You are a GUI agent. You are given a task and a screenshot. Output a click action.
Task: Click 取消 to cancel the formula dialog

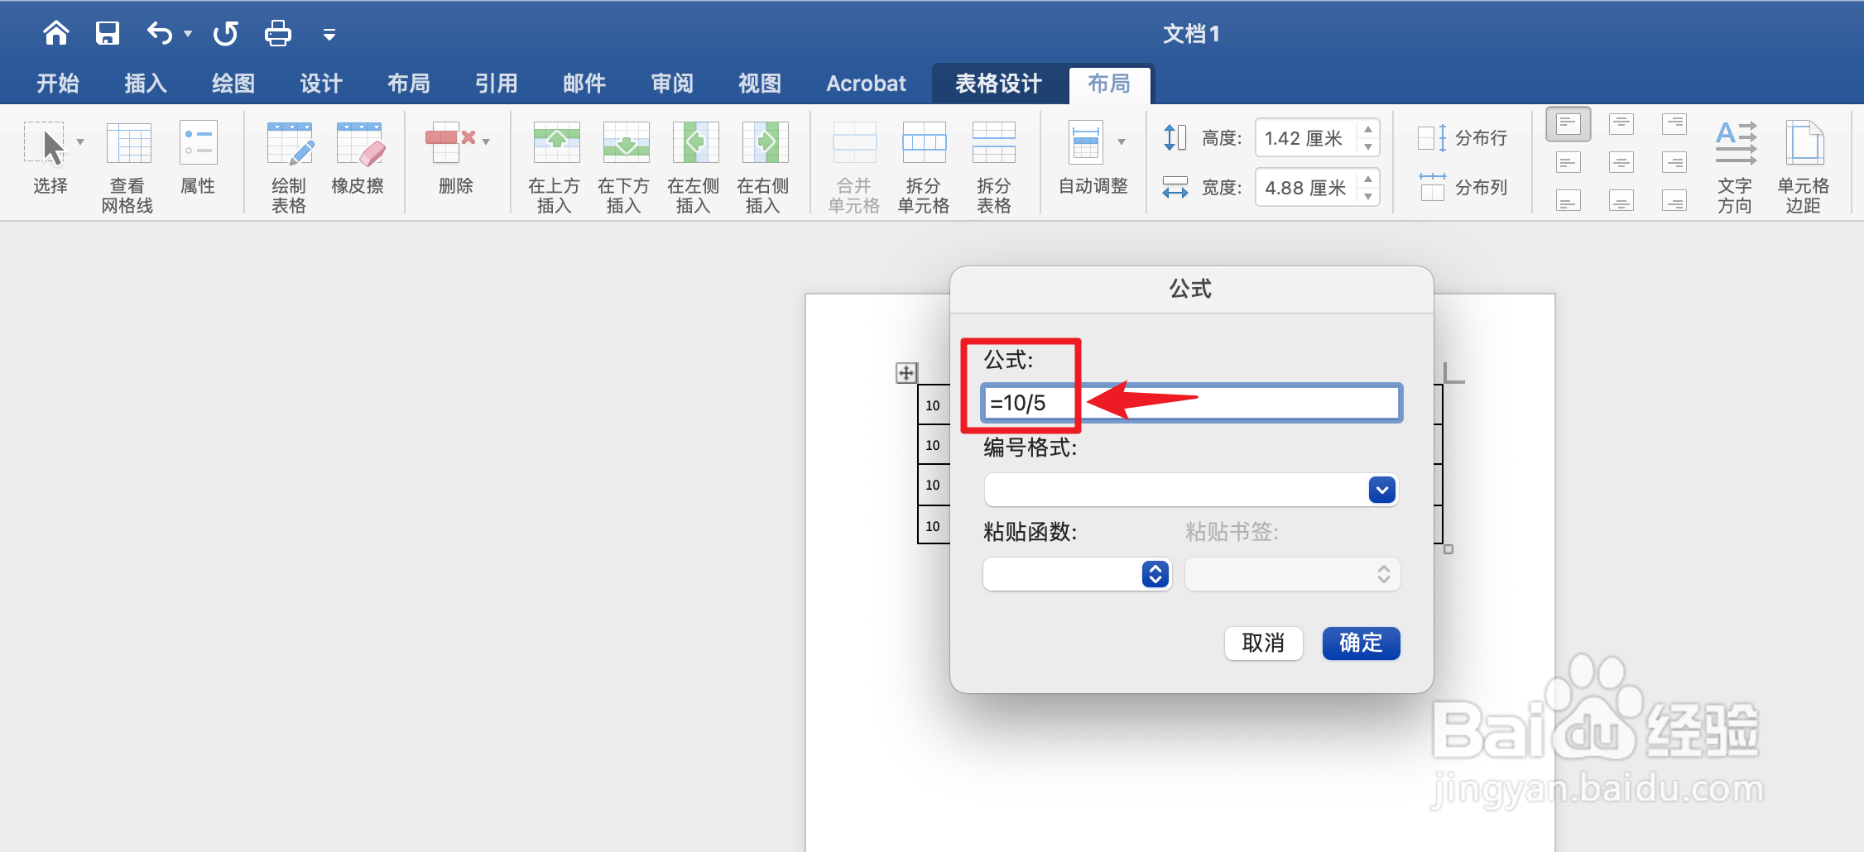click(x=1263, y=643)
